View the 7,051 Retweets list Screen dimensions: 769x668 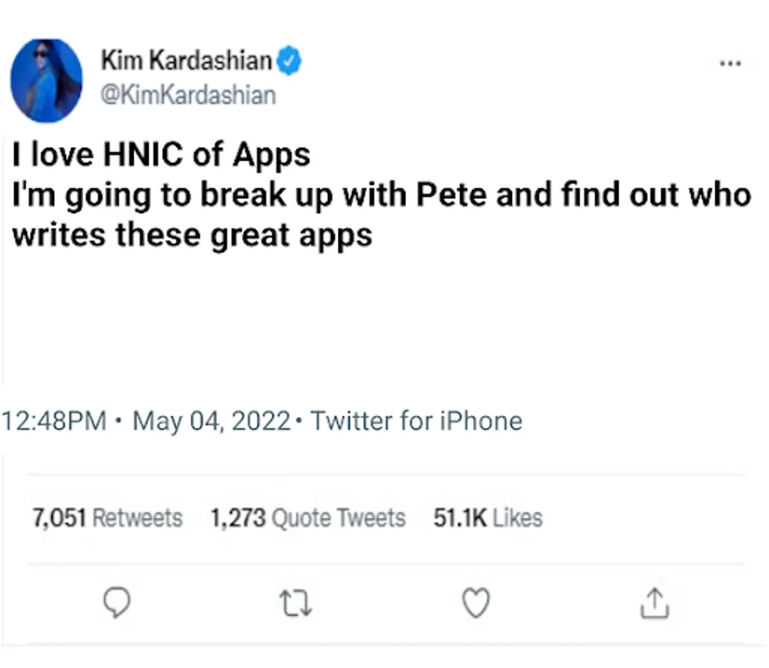point(106,517)
